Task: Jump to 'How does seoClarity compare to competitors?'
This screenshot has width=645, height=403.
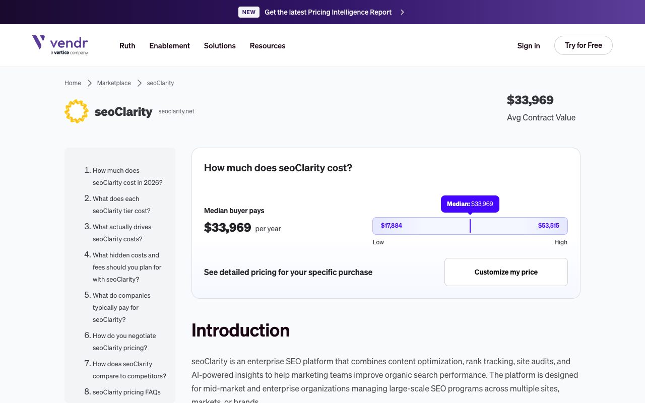Action: pyautogui.click(x=130, y=370)
